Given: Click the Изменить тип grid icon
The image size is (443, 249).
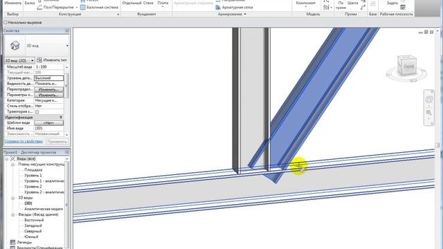Looking at the screenshot, I should tap(39, 60).
